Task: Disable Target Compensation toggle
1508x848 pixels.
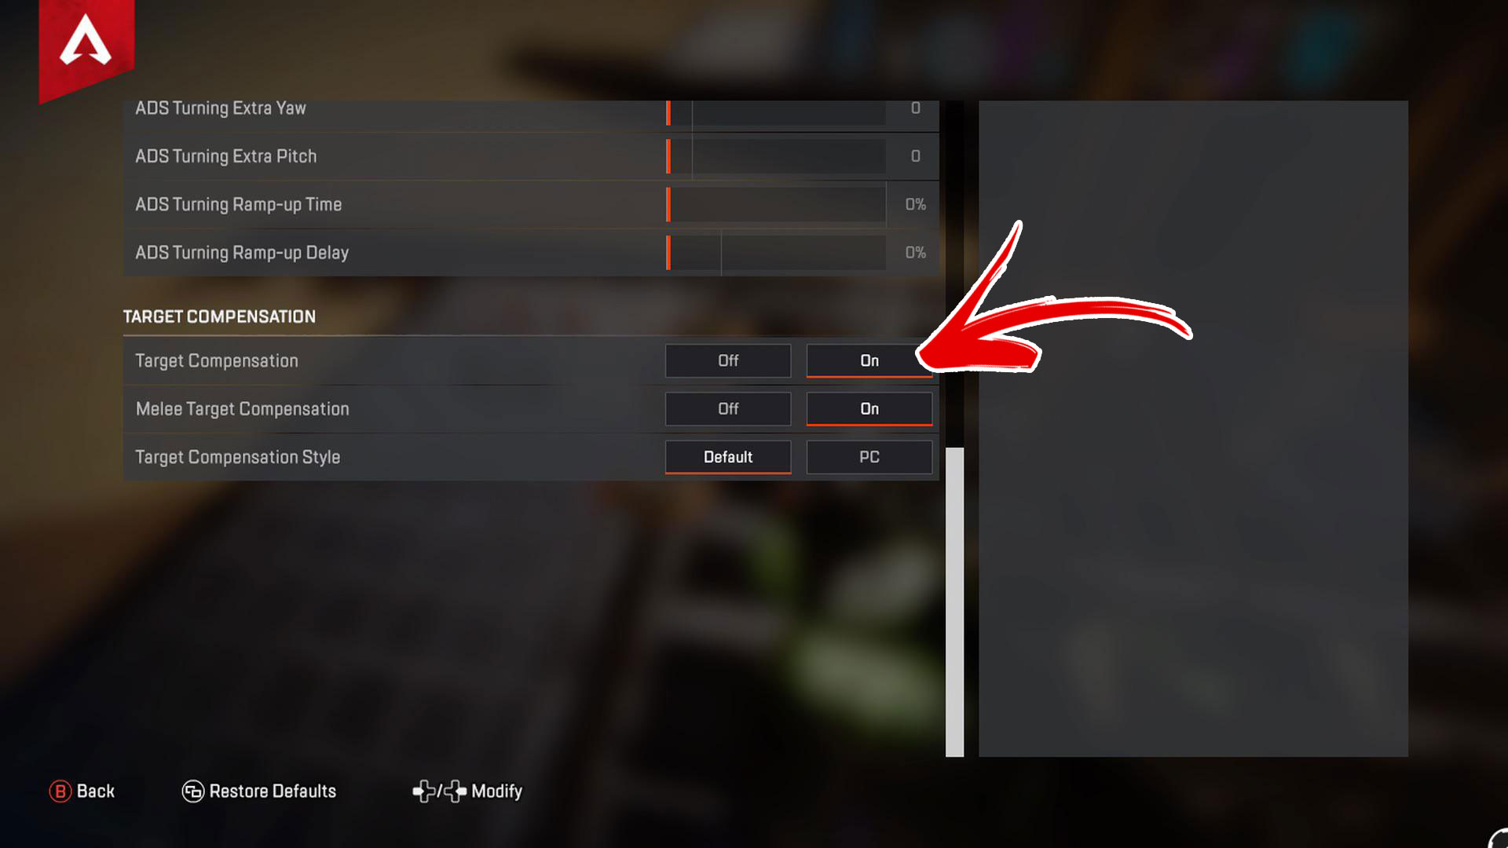Action: point(728,360)
